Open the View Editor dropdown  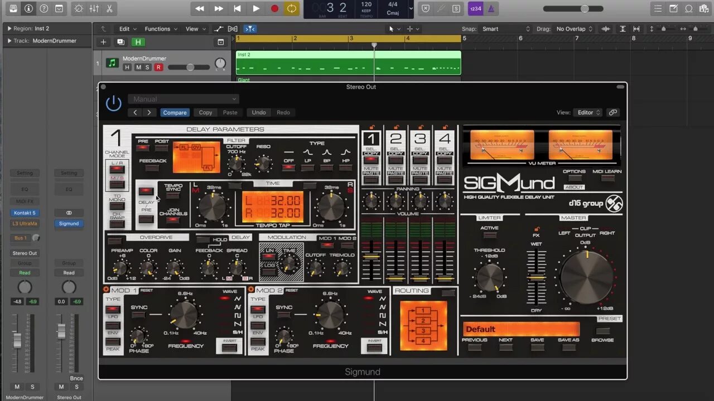click(x=587, y=113)
